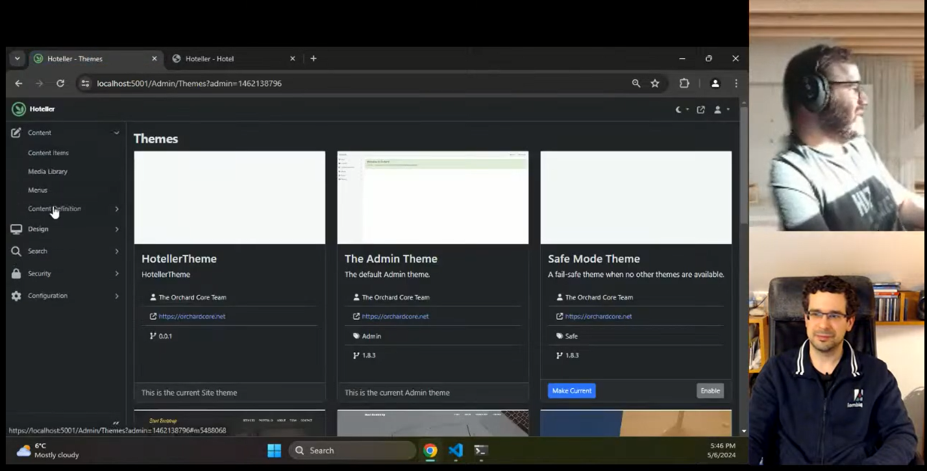Image resolution: width=927 pixels, height=471 pixels.
Task: Click the 'This is the current Admin theme' text
Action: (x=397, y=392)
